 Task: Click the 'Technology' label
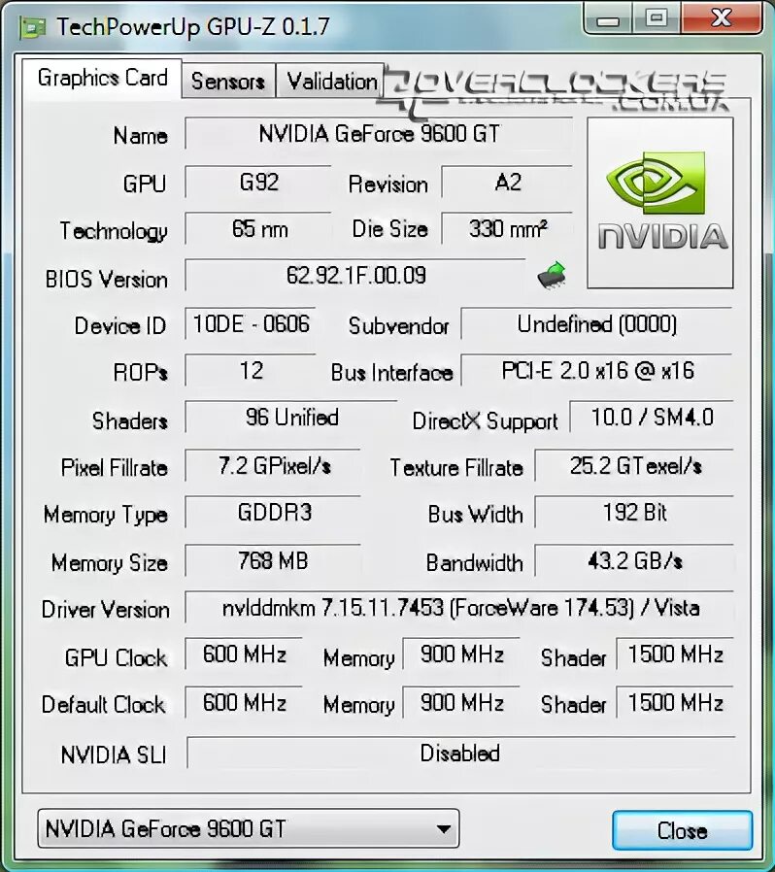tap(114, 231)
